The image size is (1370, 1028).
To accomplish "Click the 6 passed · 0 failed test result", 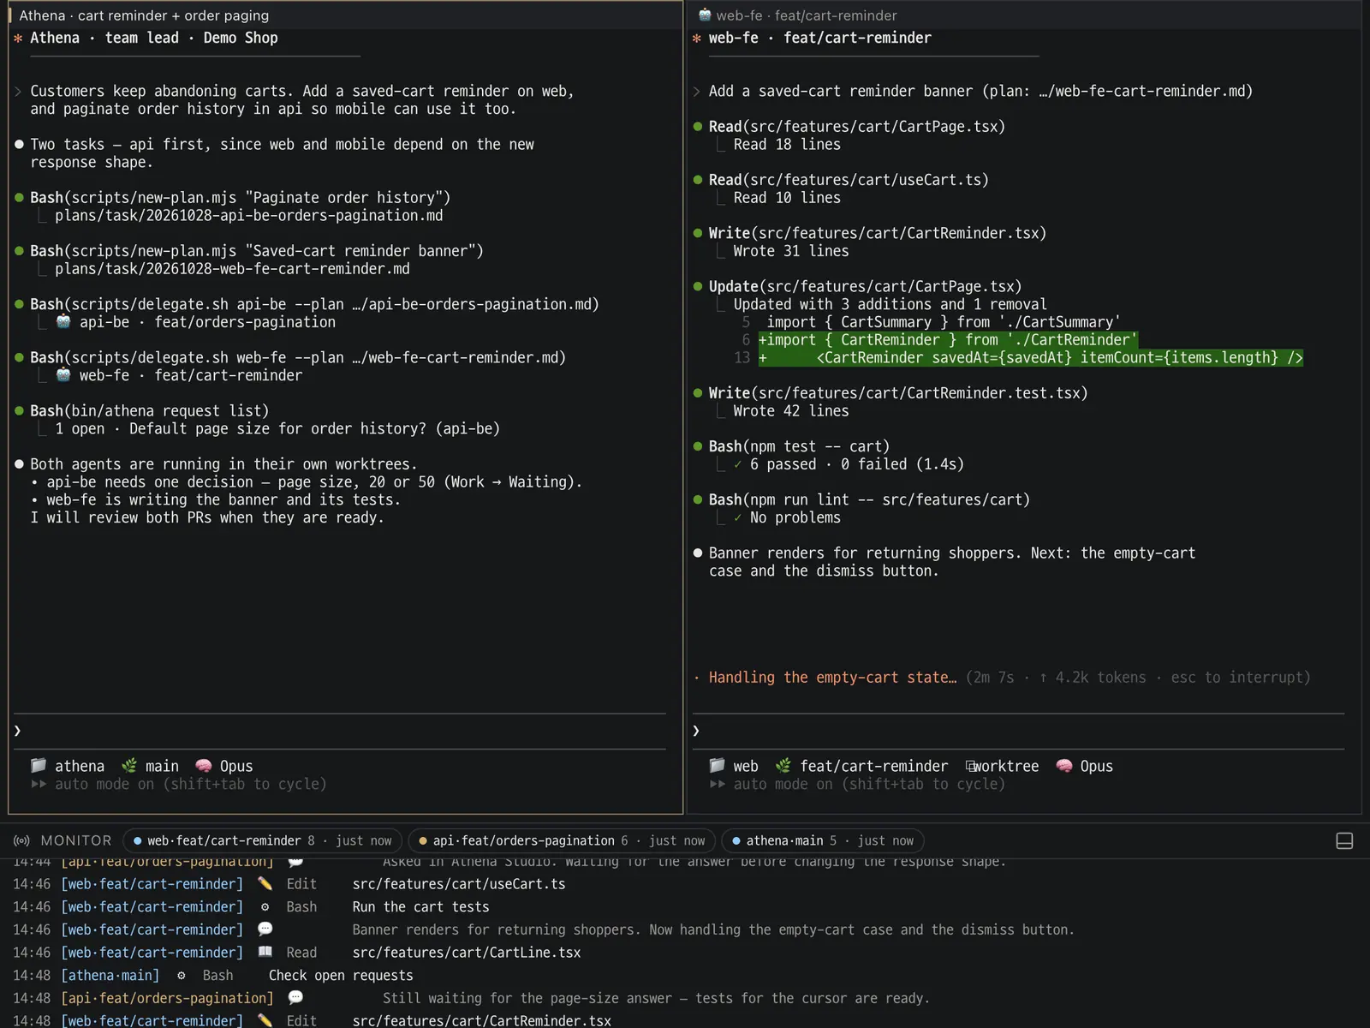I will (856, 464).
